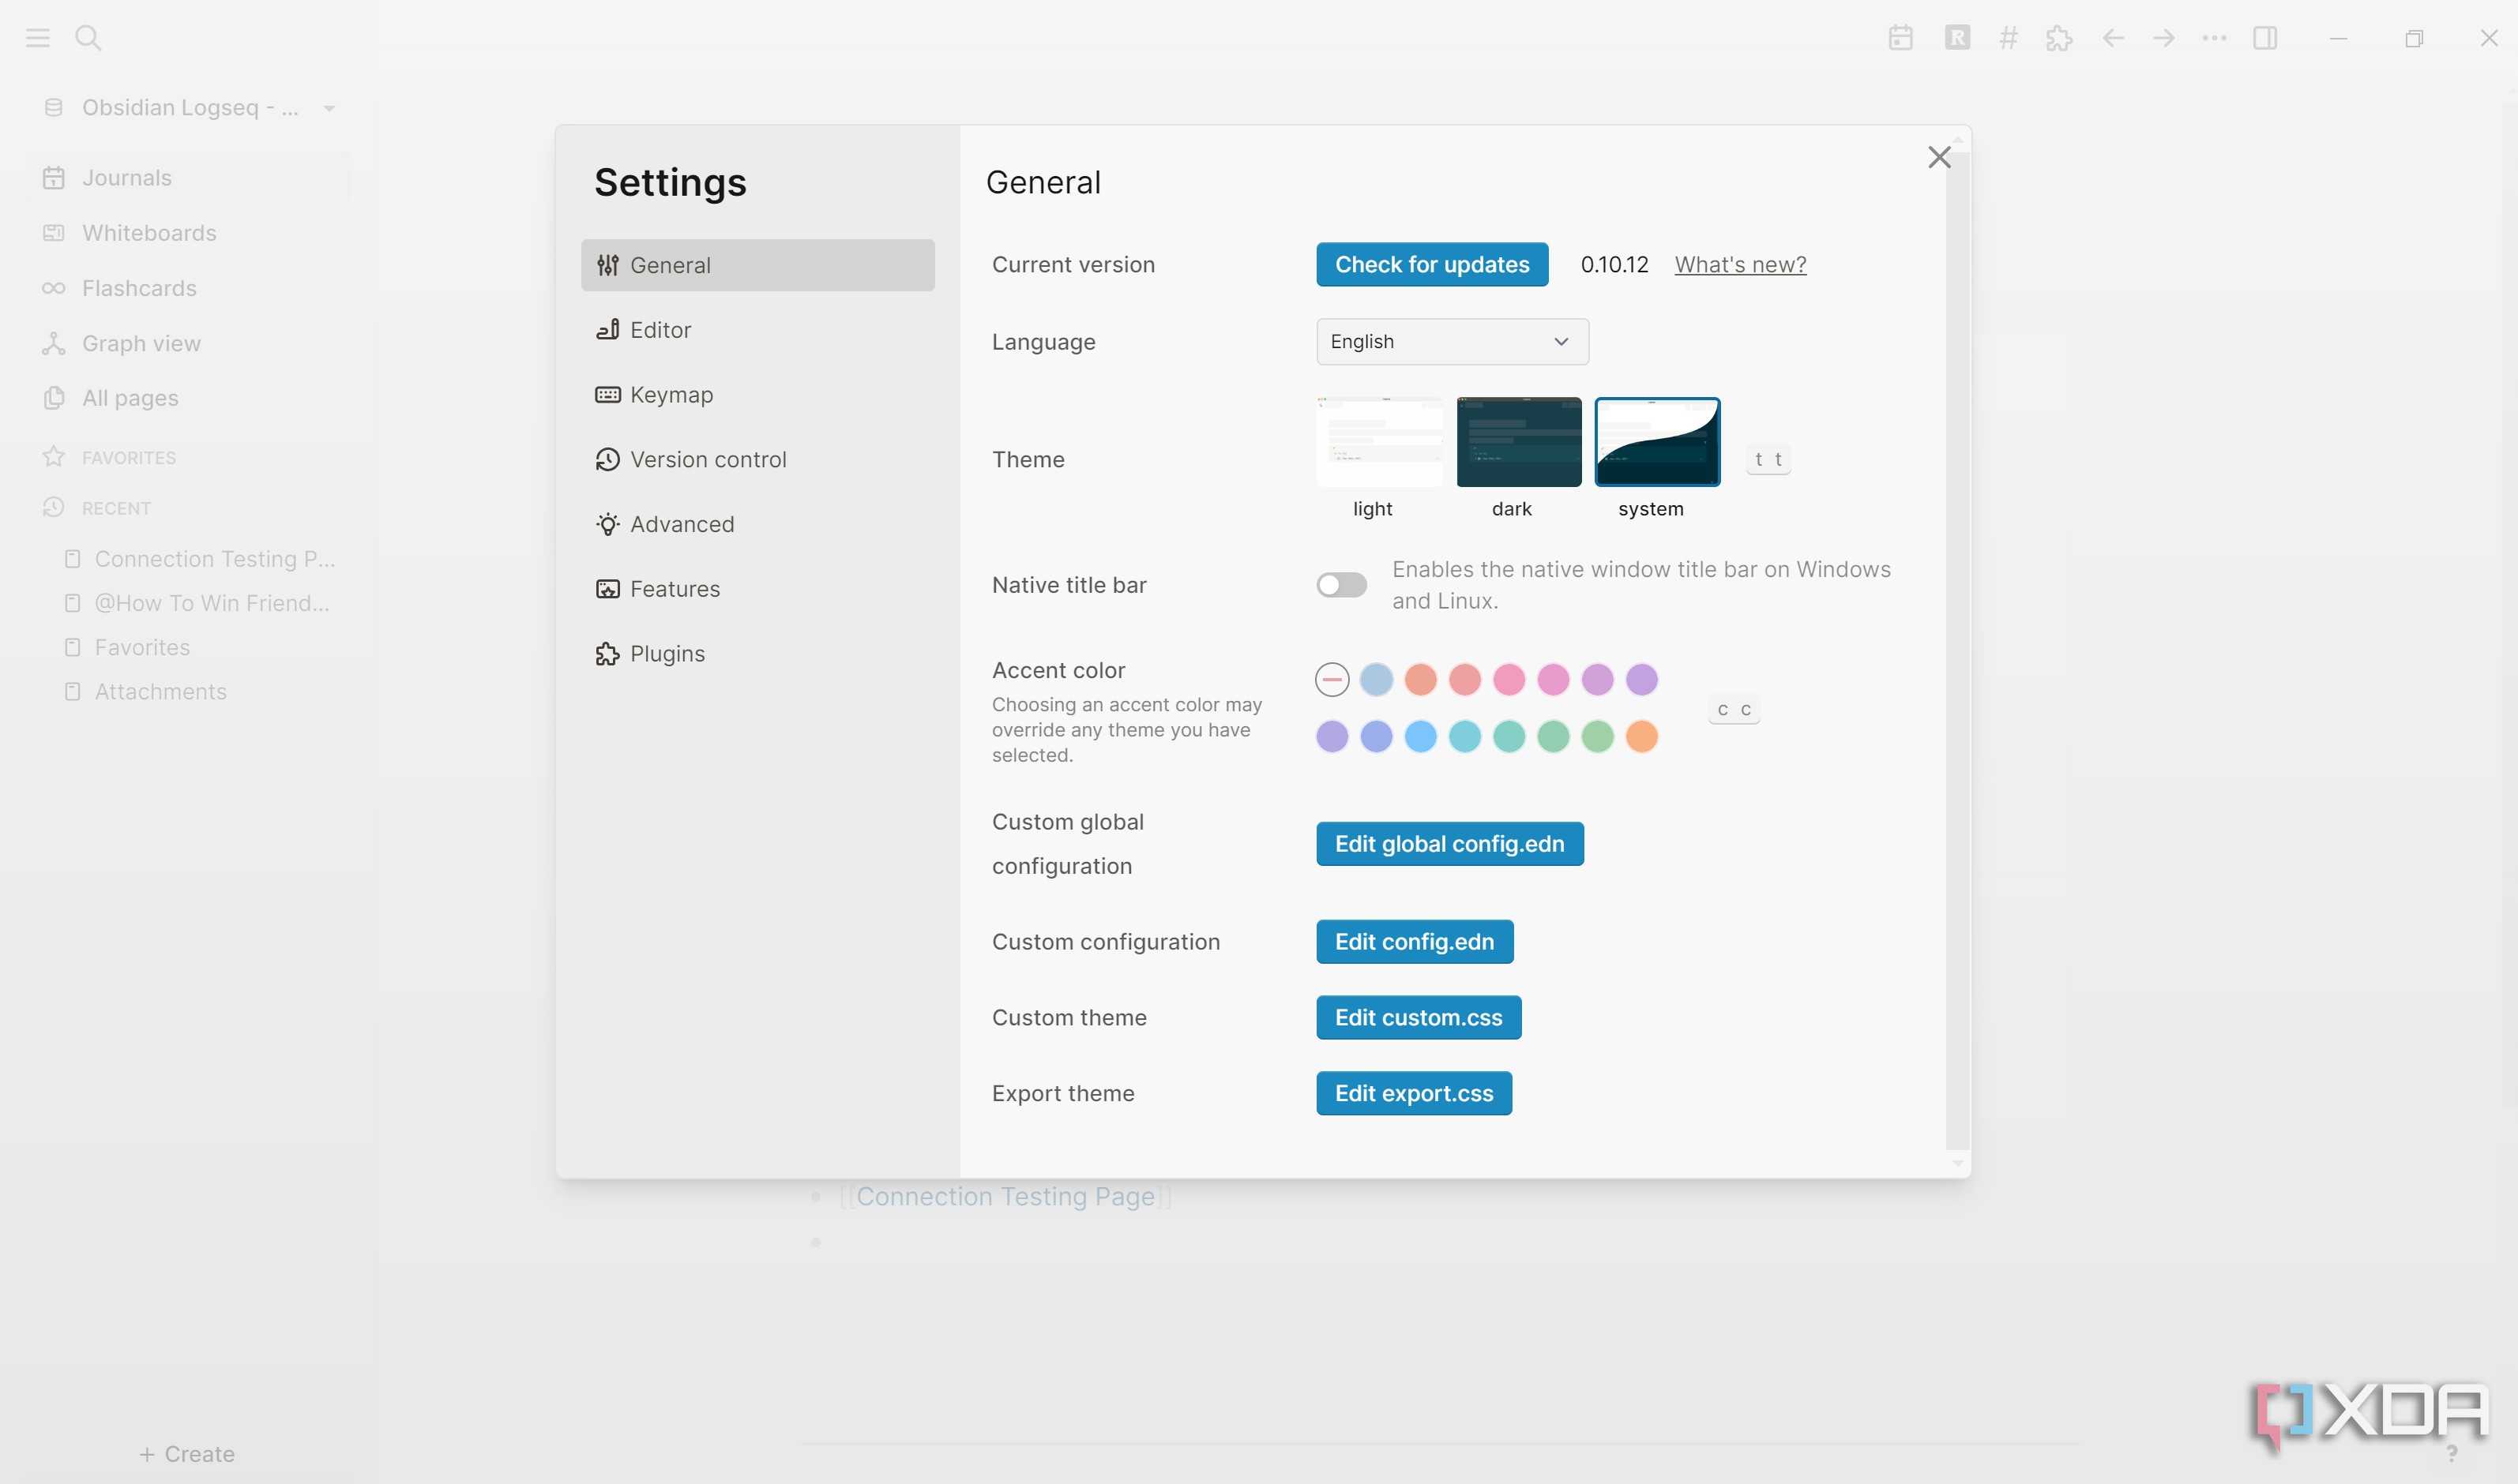The image size is (2518, 1484).
Task: Open the left sidebar hamburger menu
Action: point(38,38)
